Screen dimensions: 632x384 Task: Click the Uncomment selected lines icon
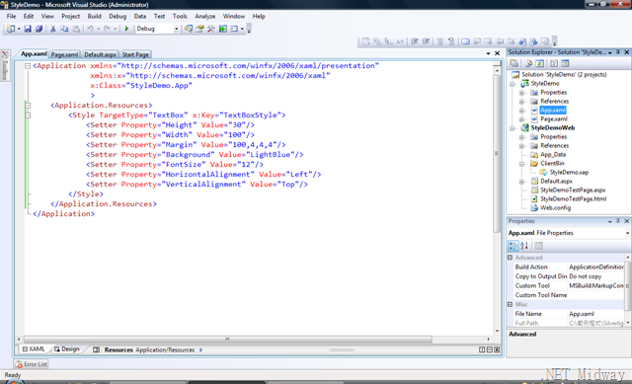pos(451,41)
